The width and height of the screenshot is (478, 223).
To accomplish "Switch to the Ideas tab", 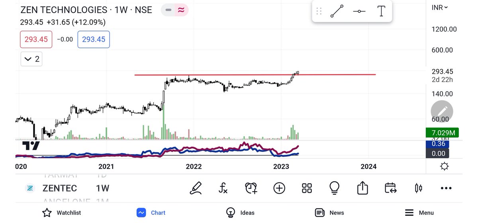I will (x=240, y=213).
